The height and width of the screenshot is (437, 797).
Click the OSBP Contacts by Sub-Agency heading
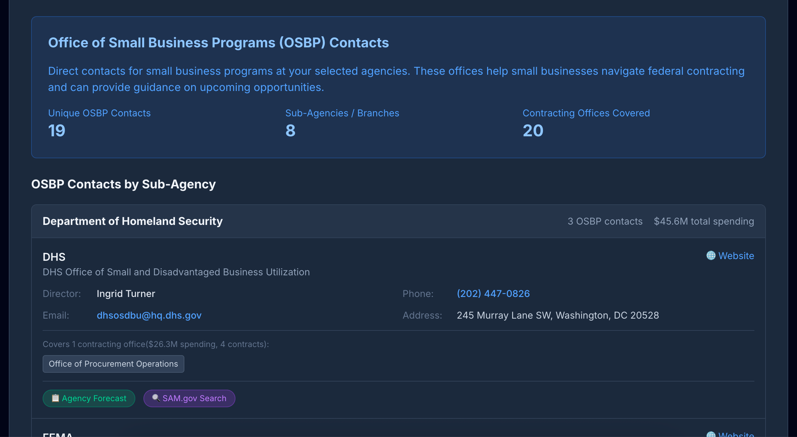tap(123, 184)
